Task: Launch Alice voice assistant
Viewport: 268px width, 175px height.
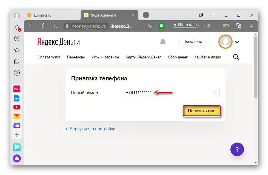Action: pyautogui.click(x=17, y=158)
